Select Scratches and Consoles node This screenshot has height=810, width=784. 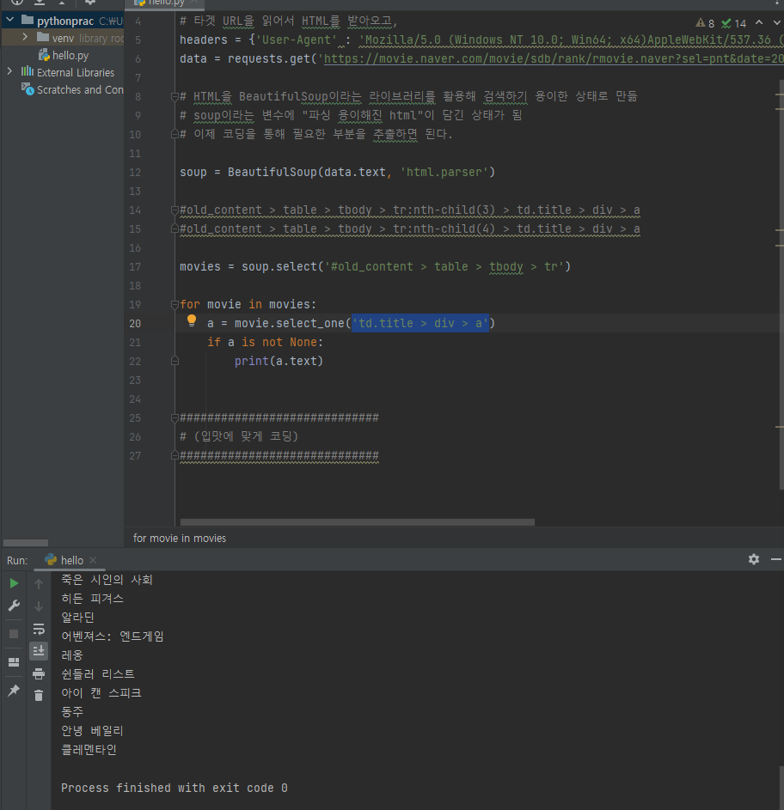coord(72,89)
